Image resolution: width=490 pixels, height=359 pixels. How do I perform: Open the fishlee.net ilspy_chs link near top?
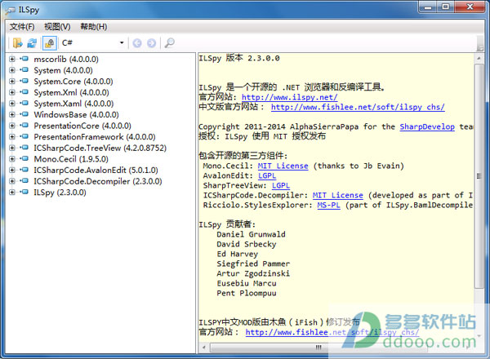click(358, 107)
